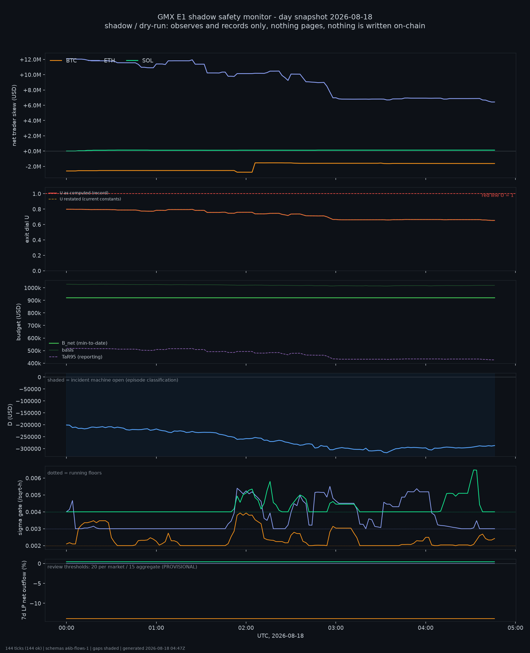
Task: Click the 'exit dial U' axis label
Action: tap(27, 229)
